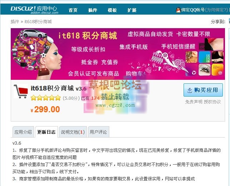Image resolution: width=230 pixels, height=186 pixels.
Task: View the 用户评论 tab
Action: [98, 132]
